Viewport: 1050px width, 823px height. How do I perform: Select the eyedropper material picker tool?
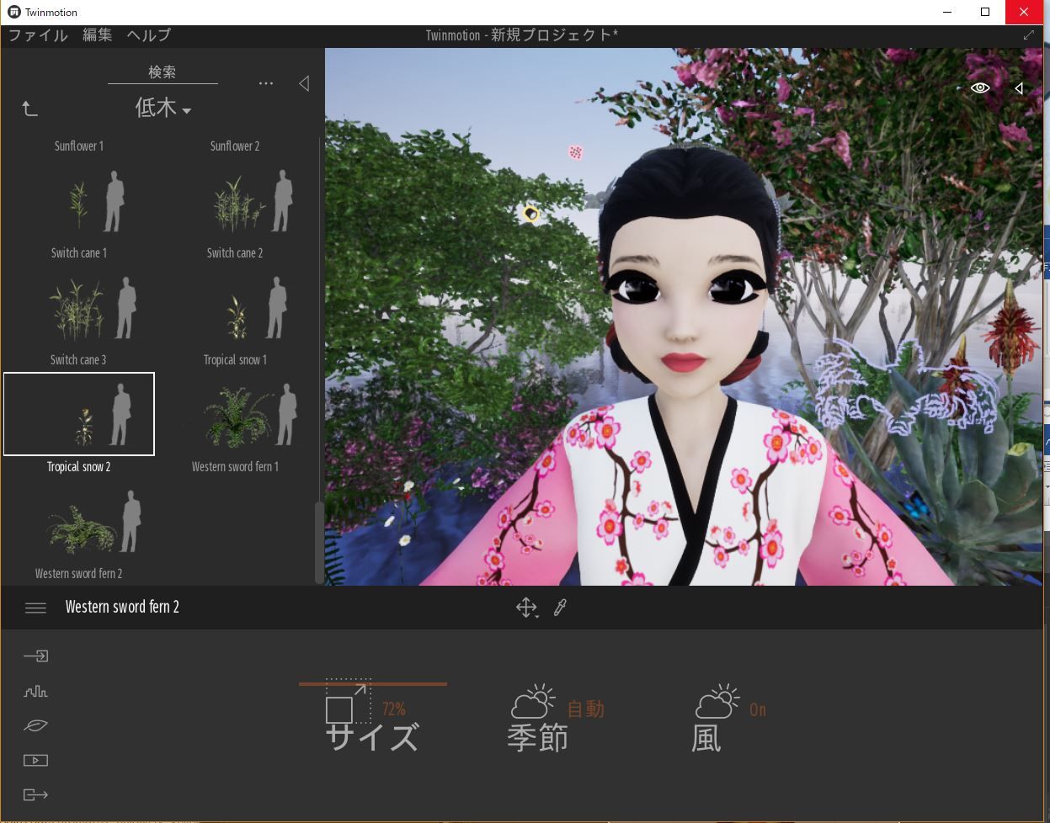(560, 608)
